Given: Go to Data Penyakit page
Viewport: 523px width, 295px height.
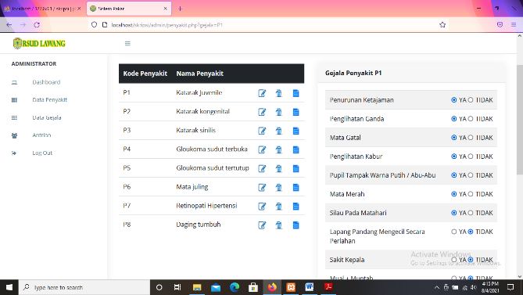Looking at the screenshot, I should click(x=50, y=100).
